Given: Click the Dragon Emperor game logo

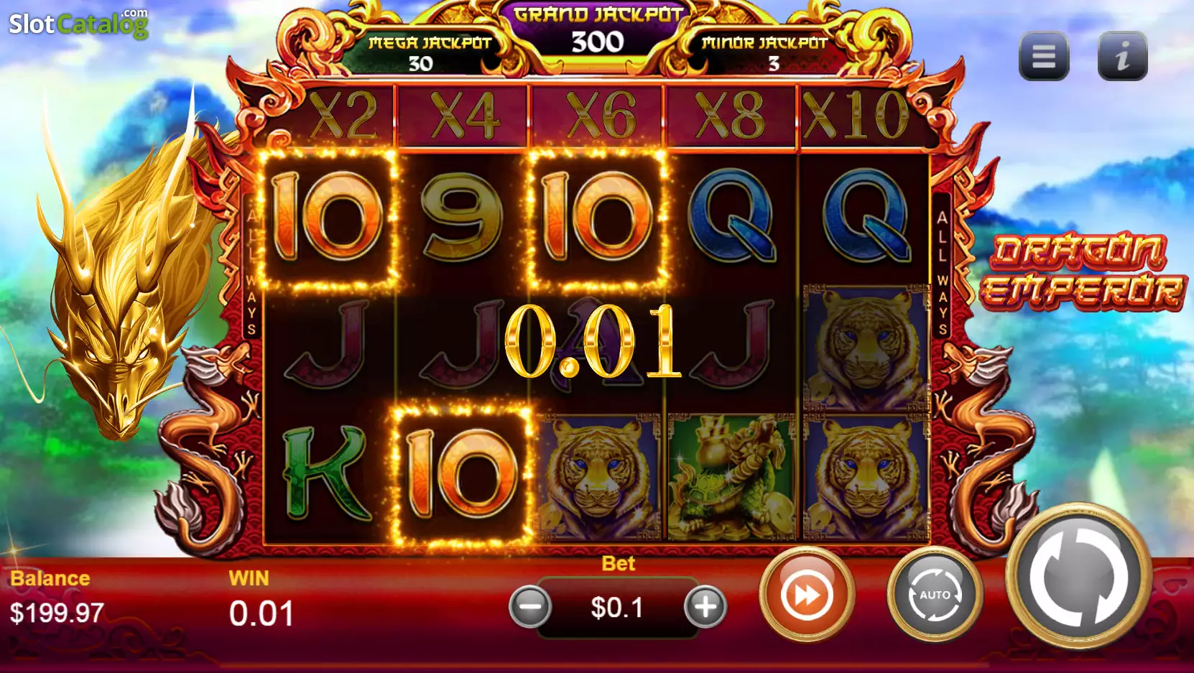Looking at the screenshot, I should 1082,271.
